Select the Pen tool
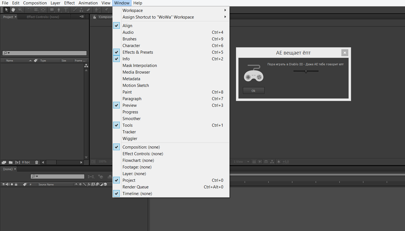 coord(59,10)
